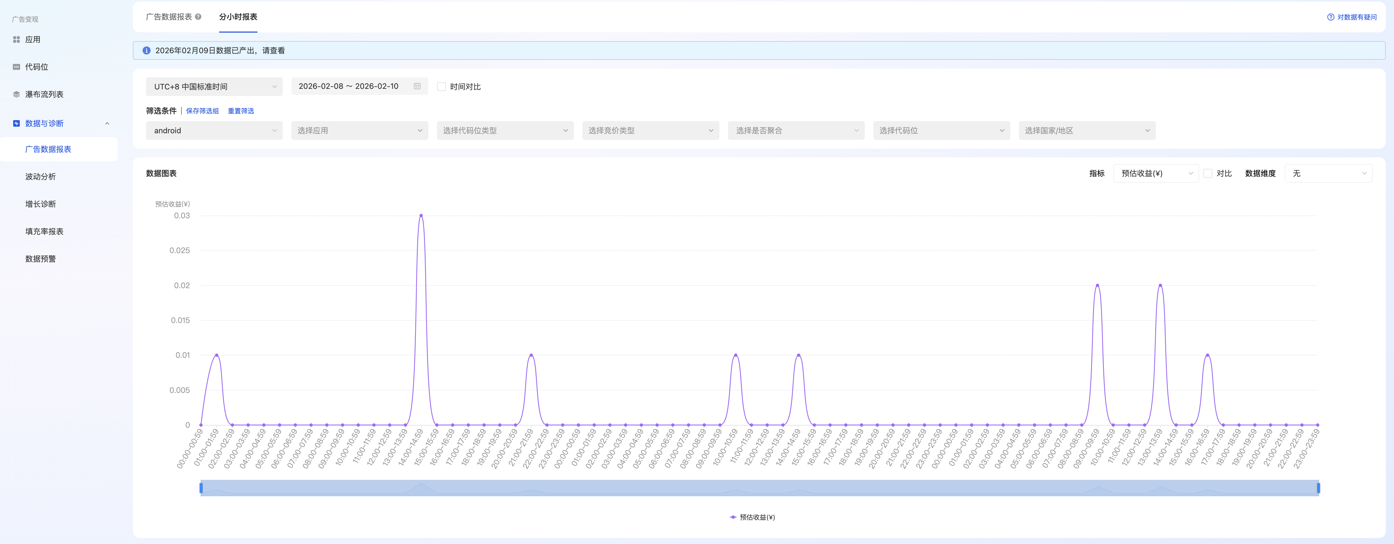The width and height of the screenshot is (1394, 544).
Task: Click the question icon for 对数据有疑问
Action: click(x=1330, y=17)
